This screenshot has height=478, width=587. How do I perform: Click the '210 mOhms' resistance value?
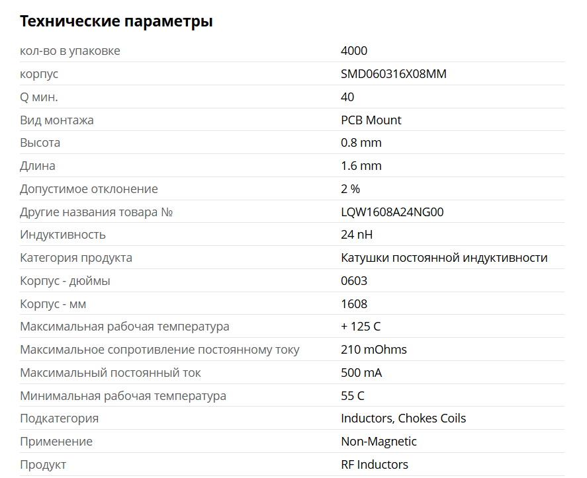click(374, 350)
